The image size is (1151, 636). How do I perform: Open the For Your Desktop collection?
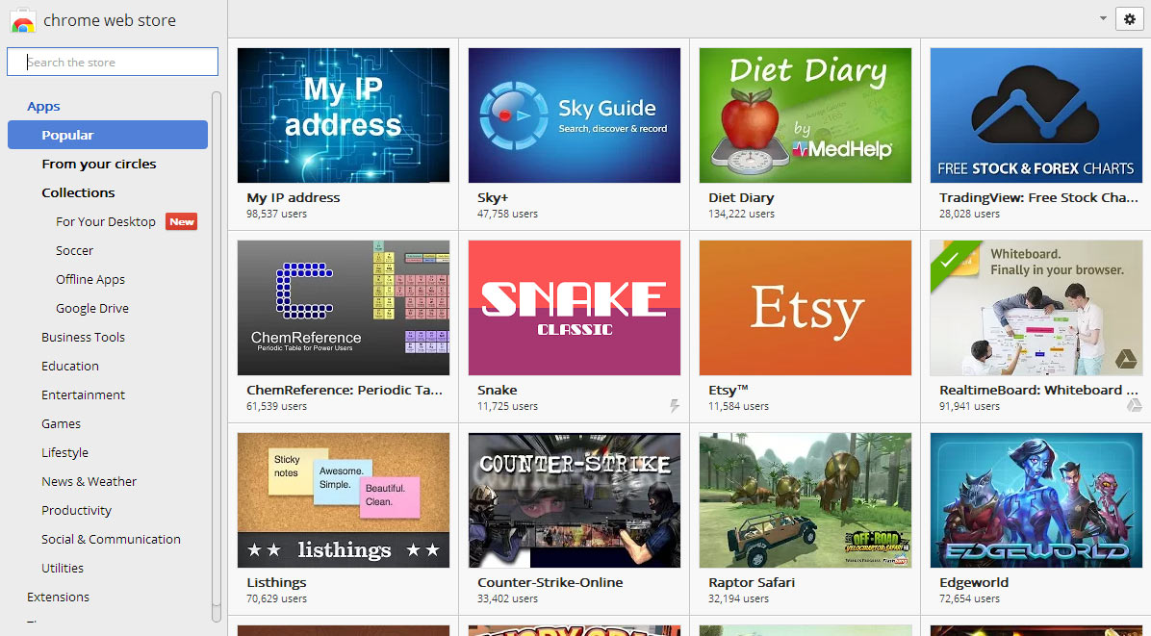pos(106,221)
